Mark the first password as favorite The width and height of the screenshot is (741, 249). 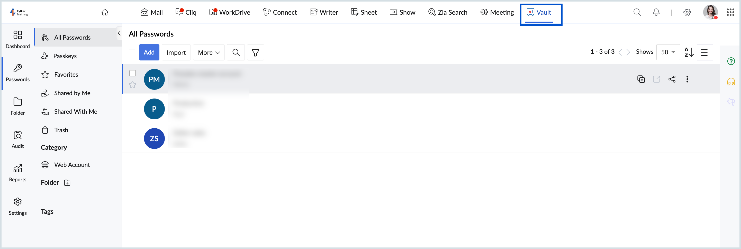pyautogui.click(x=133, y=85)
